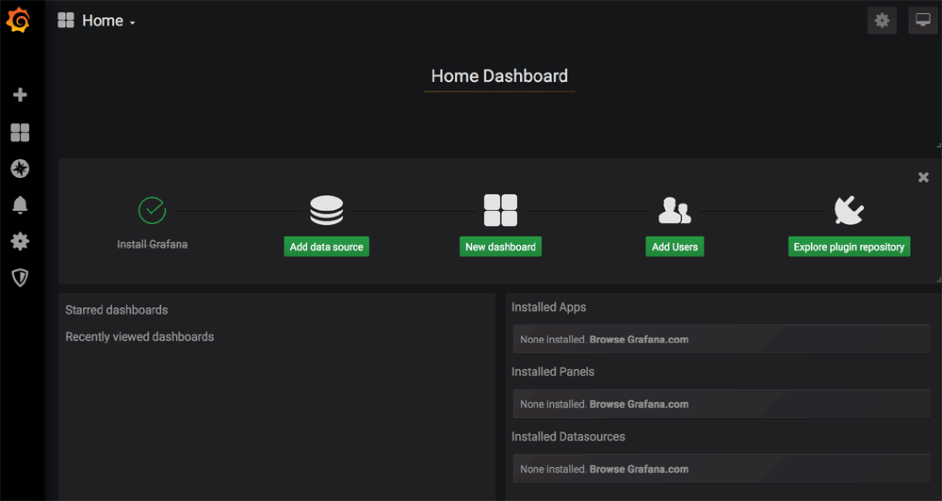Open the Create plus menu in sidebar
This screenshot has width=942, height=501.
point(20,95)
